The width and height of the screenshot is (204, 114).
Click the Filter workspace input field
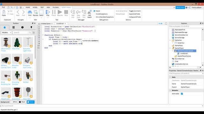click(186, 26)
